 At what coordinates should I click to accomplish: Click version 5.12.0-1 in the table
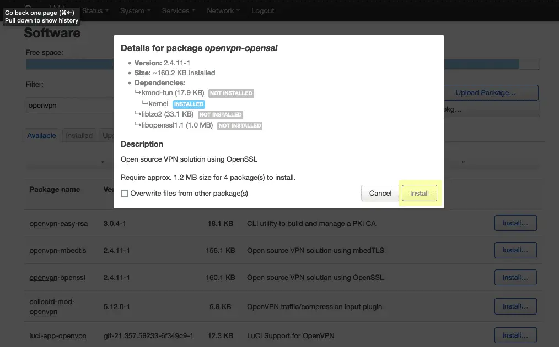click(116, 306)
